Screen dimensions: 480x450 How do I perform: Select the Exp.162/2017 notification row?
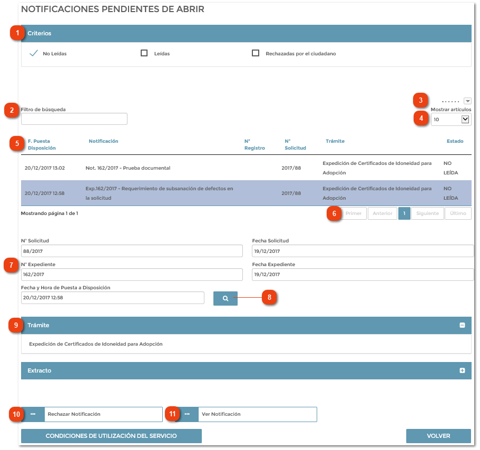click(x=158, y=193)
